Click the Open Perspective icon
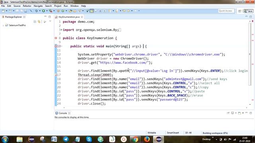The width and height of the screenshot is (255, 143). 240,11
